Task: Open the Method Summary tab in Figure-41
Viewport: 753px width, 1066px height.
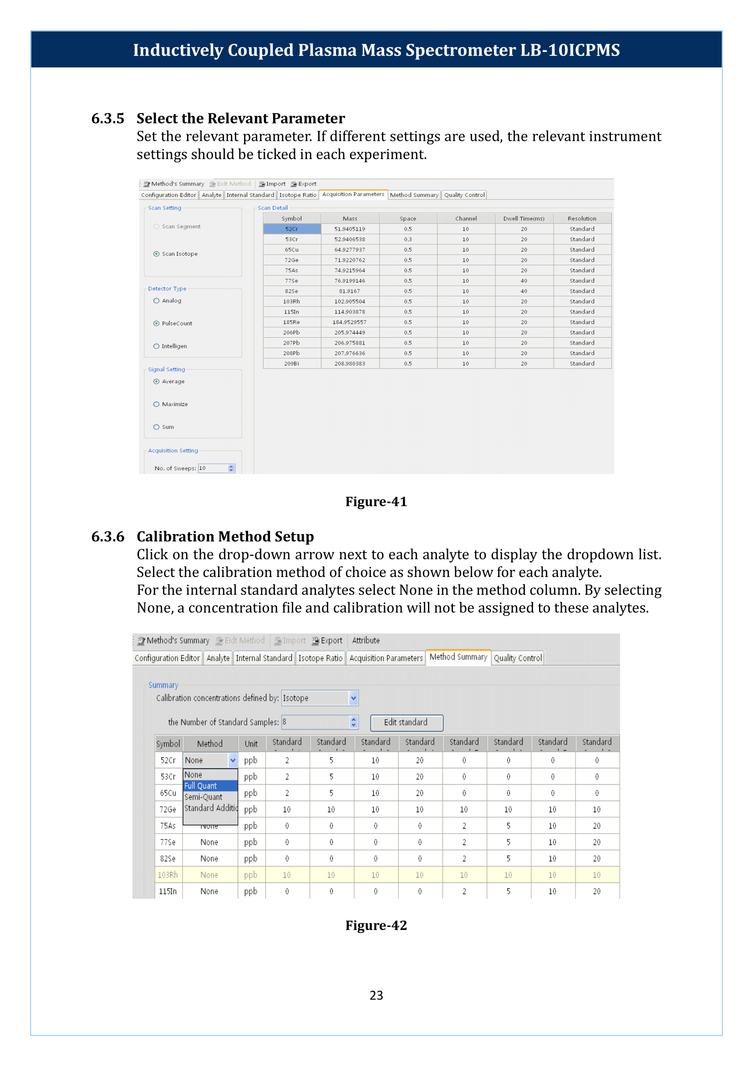Action: tap(414, 196)
